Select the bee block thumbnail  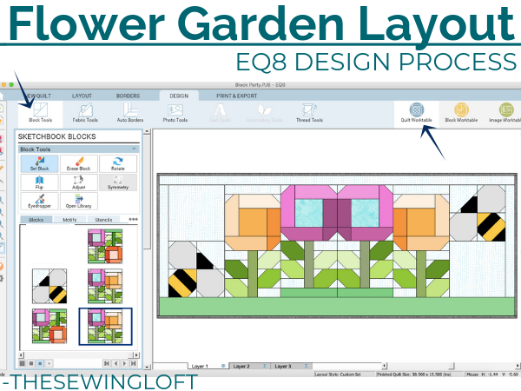(x=49, y=286)
